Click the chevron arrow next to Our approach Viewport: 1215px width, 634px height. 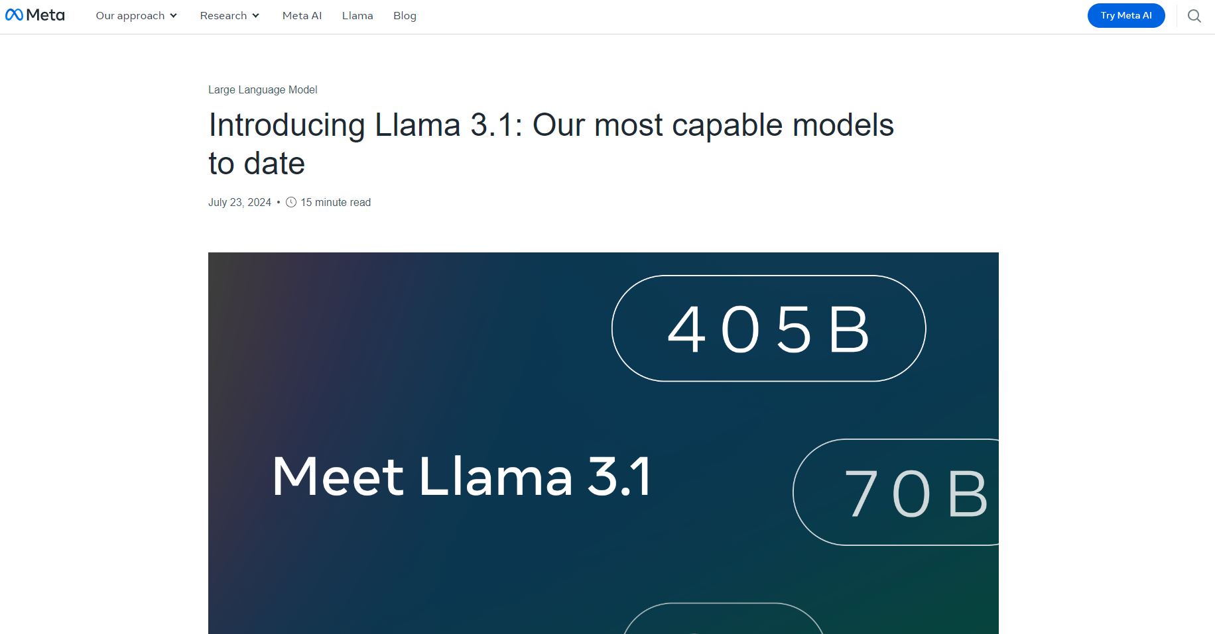174,16
